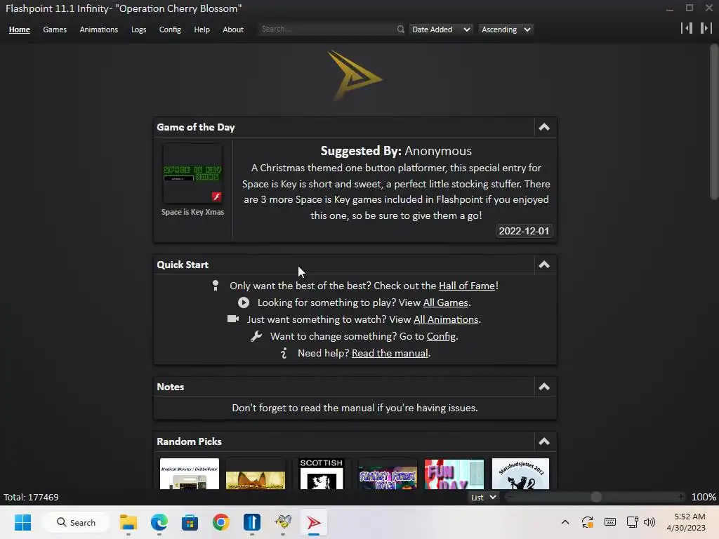Open the bee icon app in the taskbar
This screenshot has width=719, height=539.
pos(283,522)
